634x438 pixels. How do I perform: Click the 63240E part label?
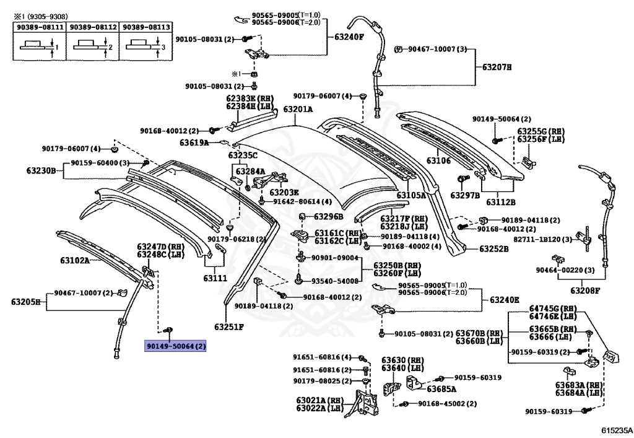505,300
